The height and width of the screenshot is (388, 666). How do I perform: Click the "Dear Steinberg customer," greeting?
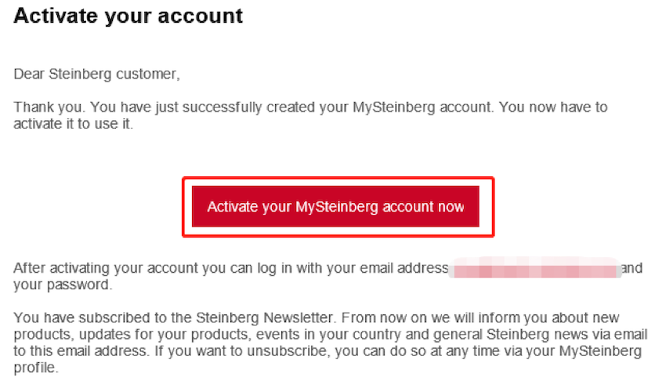96,75
